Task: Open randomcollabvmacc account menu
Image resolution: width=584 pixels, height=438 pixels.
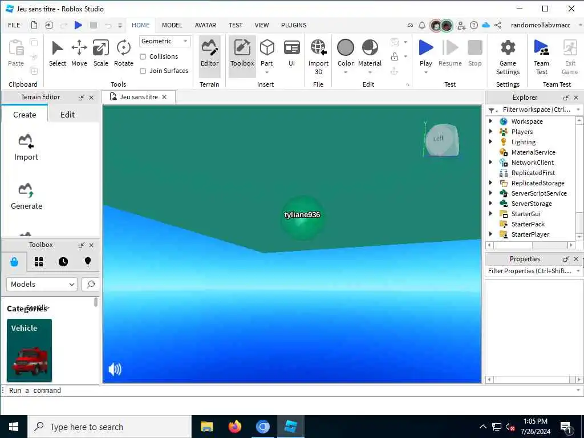Action: coord(541,25)
